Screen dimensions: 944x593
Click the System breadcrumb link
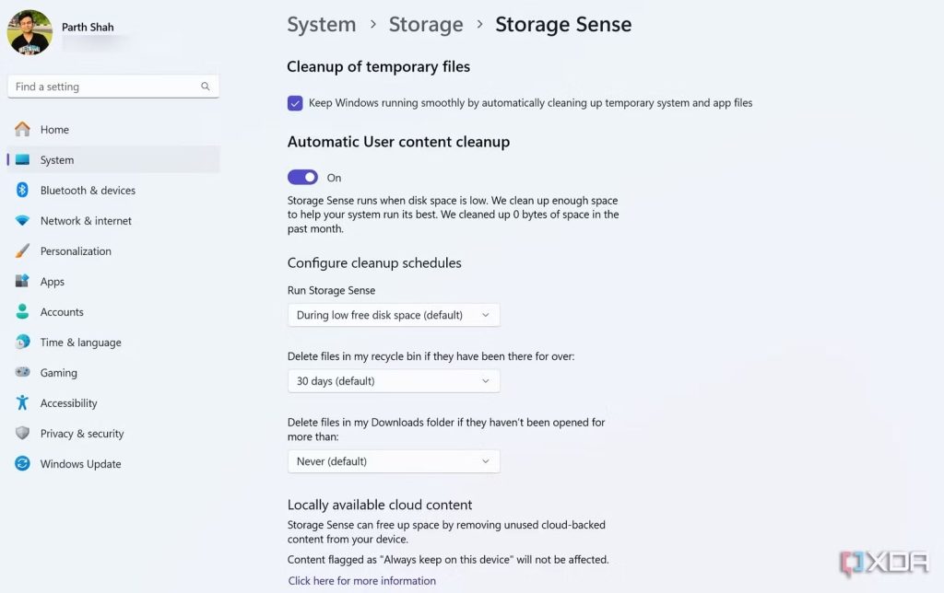[x=321, y=25]
